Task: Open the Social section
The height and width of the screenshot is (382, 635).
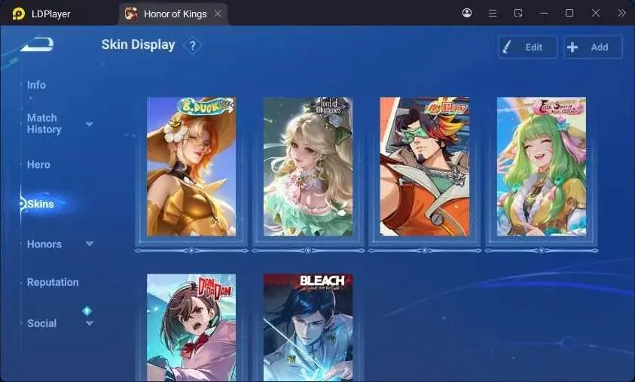Action: 41,323
